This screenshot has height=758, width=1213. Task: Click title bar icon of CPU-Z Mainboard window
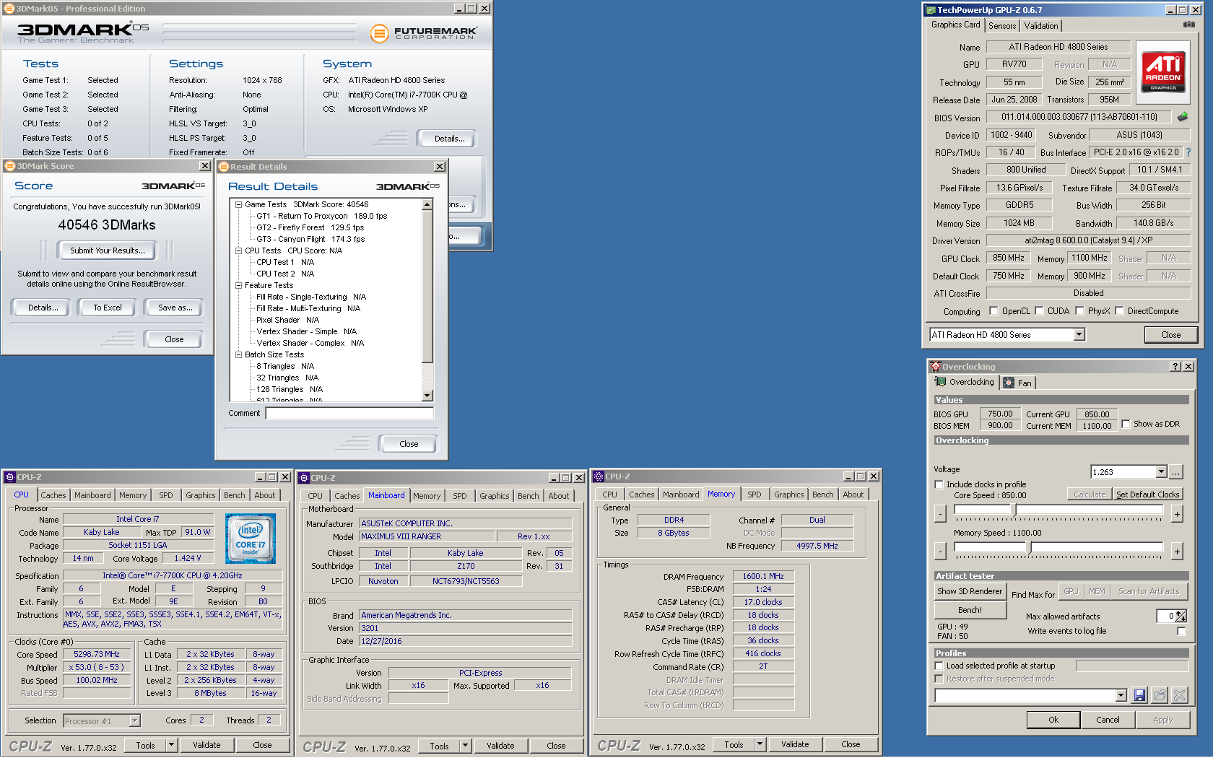(x=305, y=478)
